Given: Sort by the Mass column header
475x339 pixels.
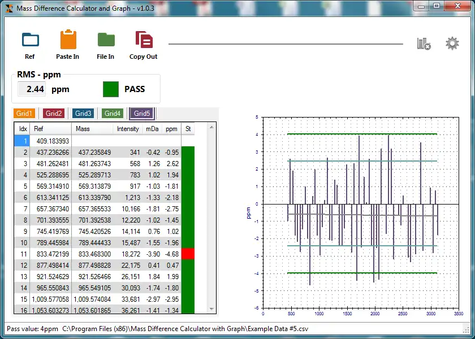Looking at the screenshot, I should tap(92, 129).
